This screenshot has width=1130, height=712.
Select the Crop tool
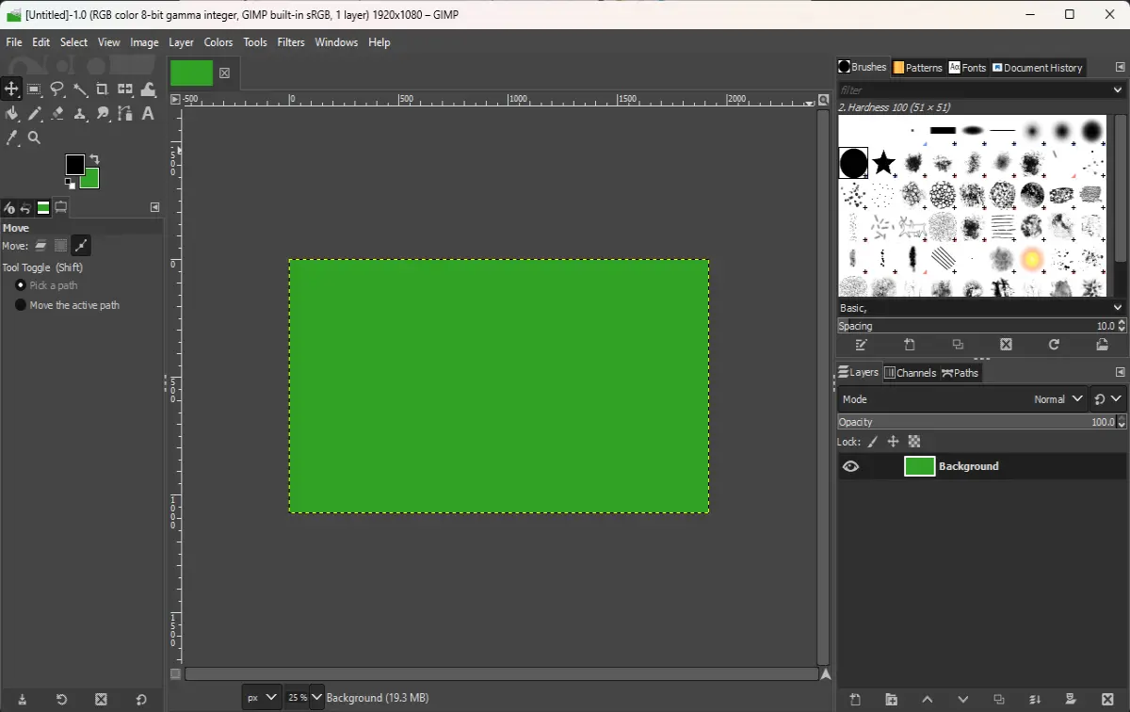tap(103, 89)
